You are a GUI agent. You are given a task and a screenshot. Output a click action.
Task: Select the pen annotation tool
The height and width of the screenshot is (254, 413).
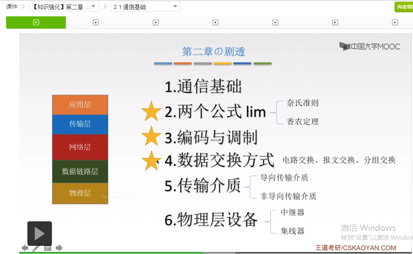coord(36,248)
